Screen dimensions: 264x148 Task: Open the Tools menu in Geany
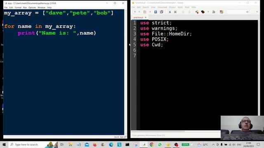click(187, 7)
